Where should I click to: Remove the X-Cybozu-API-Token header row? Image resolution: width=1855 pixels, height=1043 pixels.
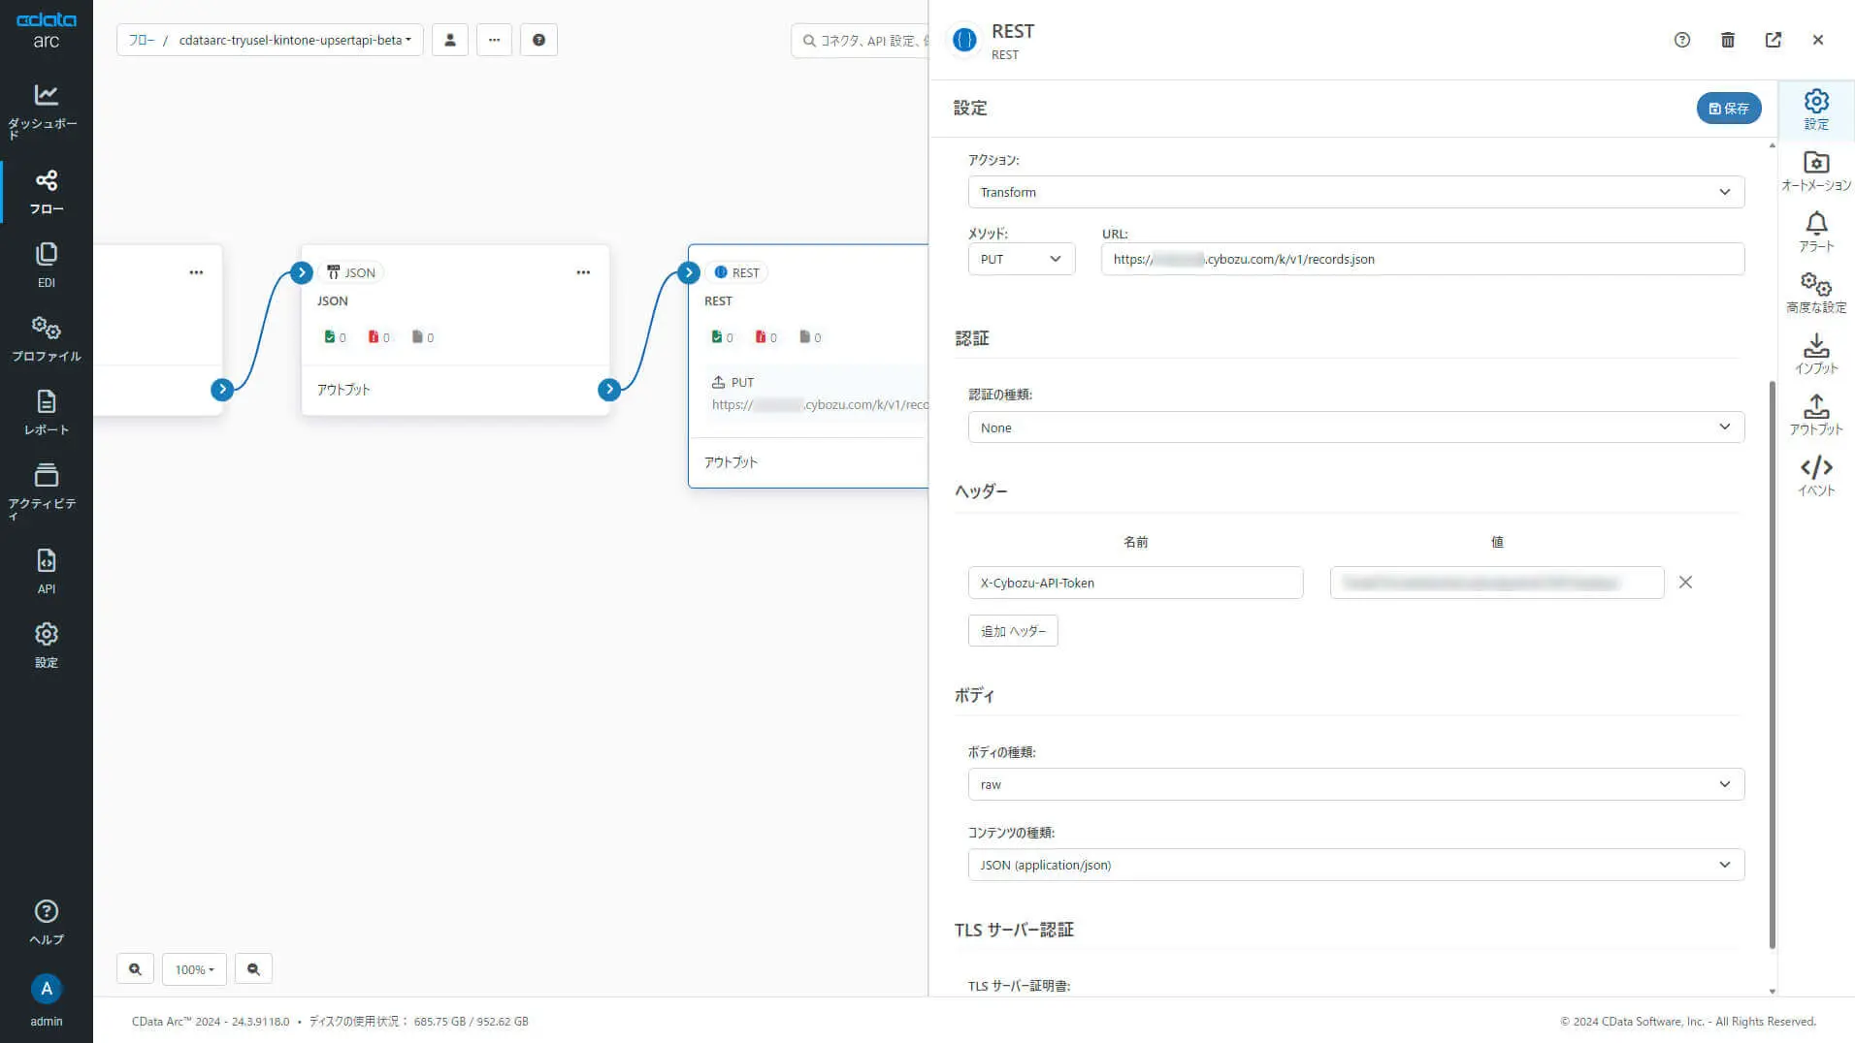[x=1685, y=583]
